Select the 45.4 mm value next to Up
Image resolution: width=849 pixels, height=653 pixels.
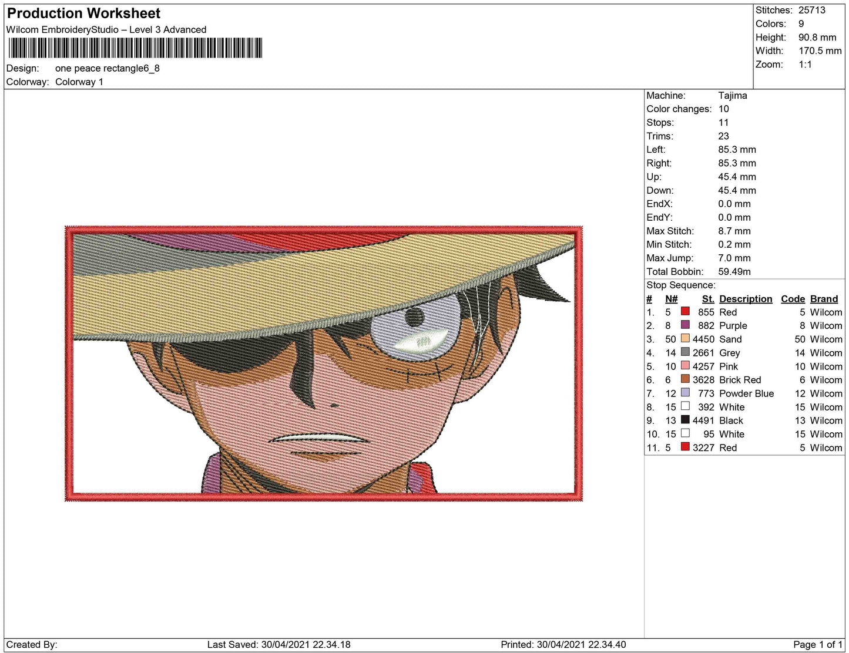737,176
